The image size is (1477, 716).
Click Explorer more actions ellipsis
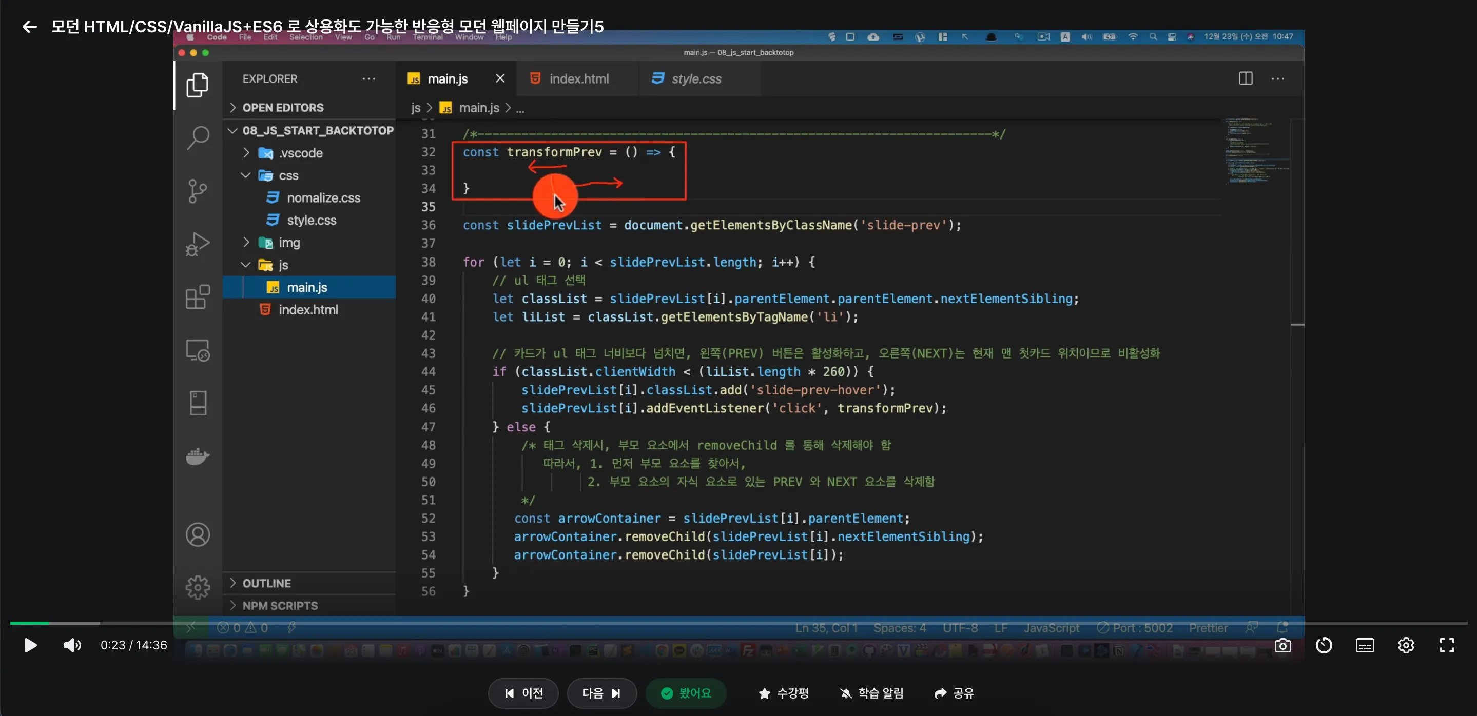tap(368, 79)
